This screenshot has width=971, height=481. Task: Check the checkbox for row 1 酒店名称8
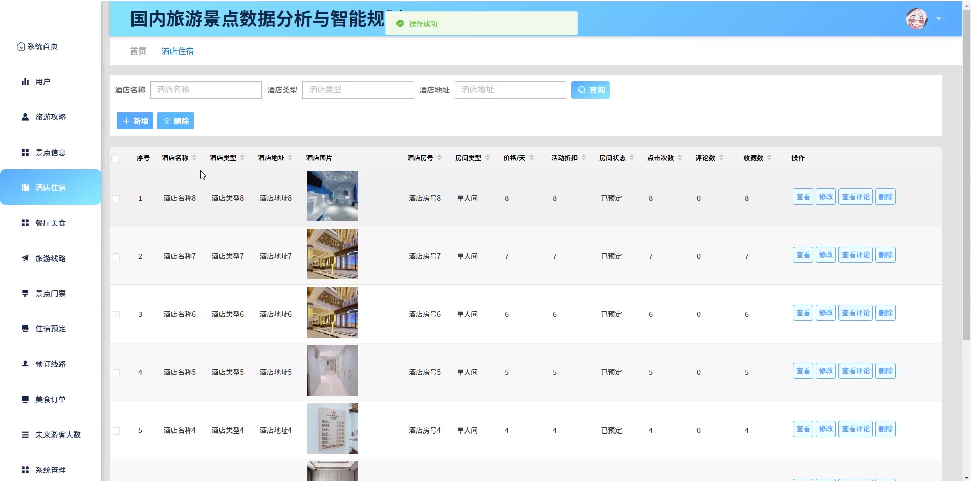coord(116,199)
